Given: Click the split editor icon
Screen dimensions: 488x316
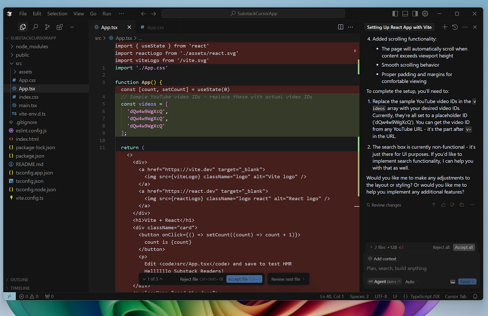Looking at the screenshot, I should pos(341,27).
